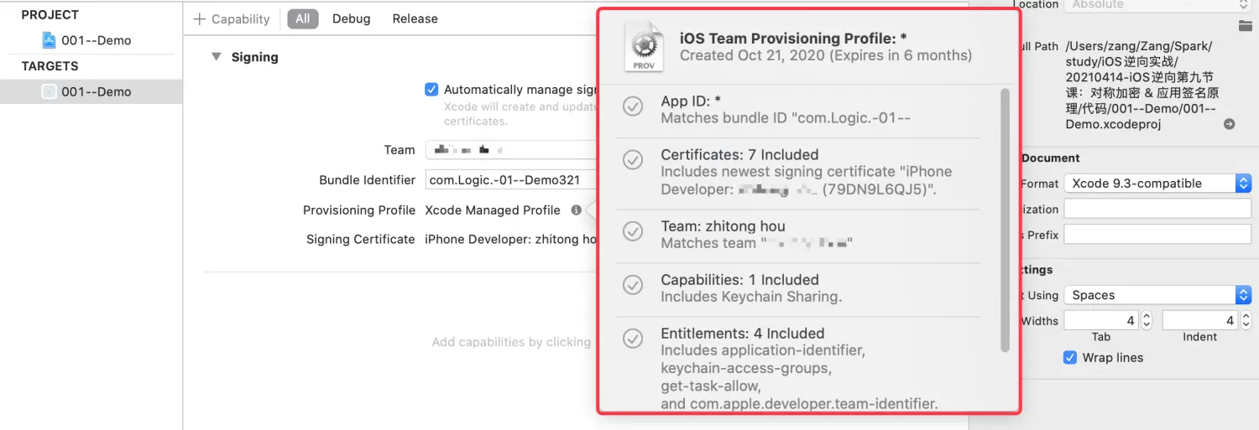Click 'Xcode Managed Profile' text

pos(493,210)
